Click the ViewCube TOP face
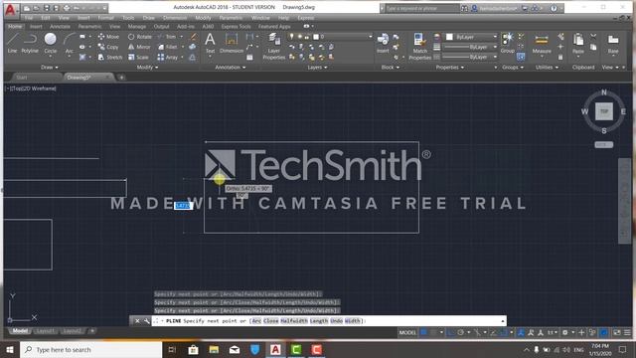 click(x=603, y=111)
